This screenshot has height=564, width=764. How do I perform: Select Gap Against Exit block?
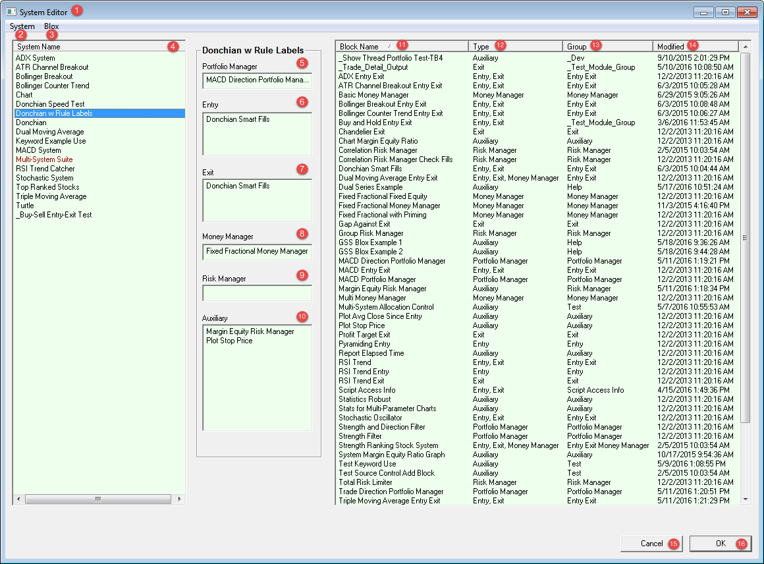pos(538,224)
